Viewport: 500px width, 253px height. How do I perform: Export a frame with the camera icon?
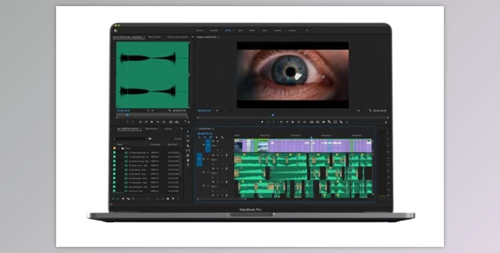(x=323, y=122)
